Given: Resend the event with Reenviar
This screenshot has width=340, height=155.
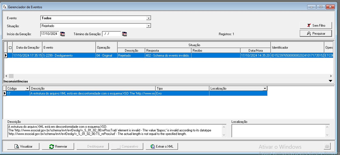Looking at the screenshot, I should pos(58,146).
